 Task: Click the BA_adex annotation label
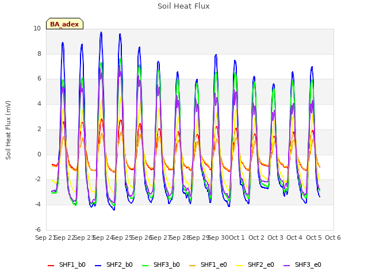tap(64, 24)
